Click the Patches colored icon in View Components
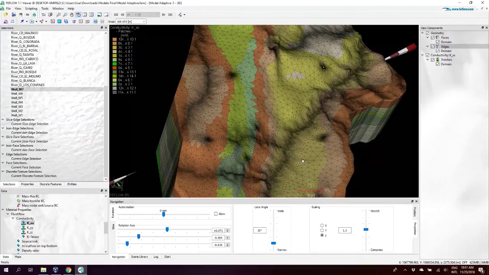Image resolution: width=489 pixels, height=275 pixels. click(x=437, y=60)
